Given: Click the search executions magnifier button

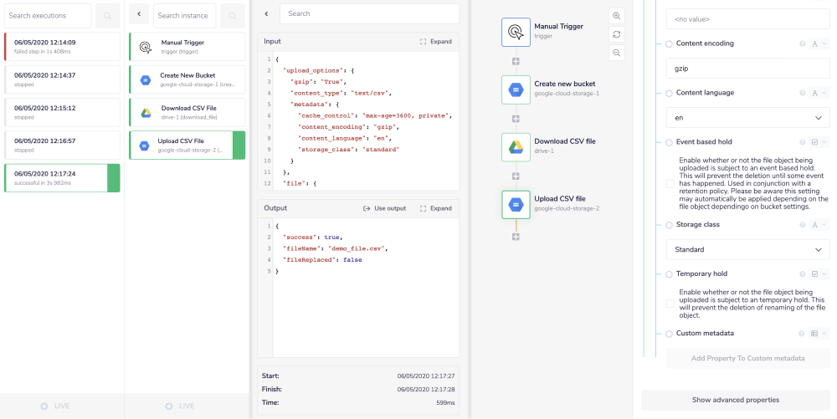Looking at the screenshot, I should click(x=107, y=16).
